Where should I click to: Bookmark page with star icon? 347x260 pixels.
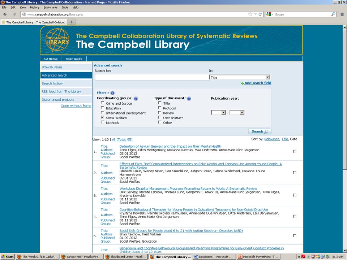tap(250, 14)
